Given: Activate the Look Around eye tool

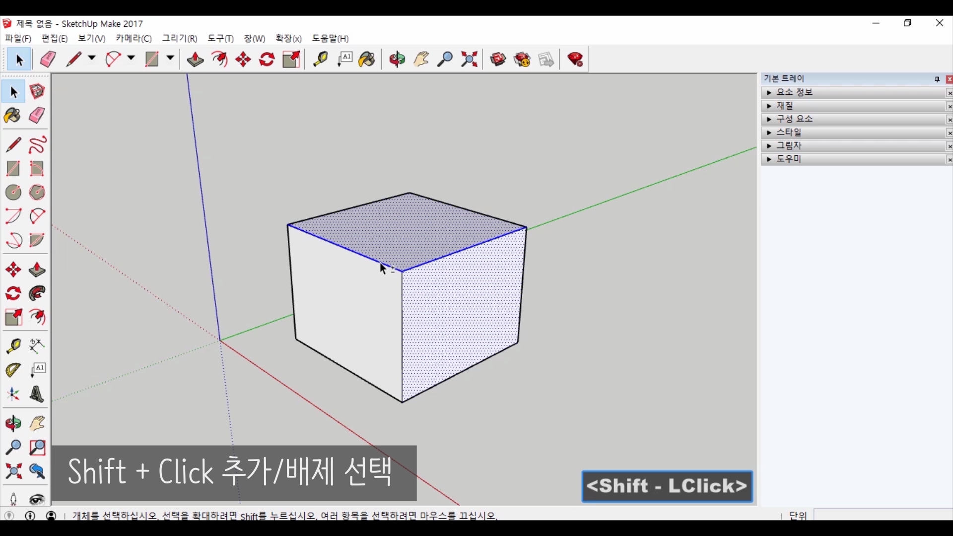Looking at the screenshot, I should pos(37,499).
